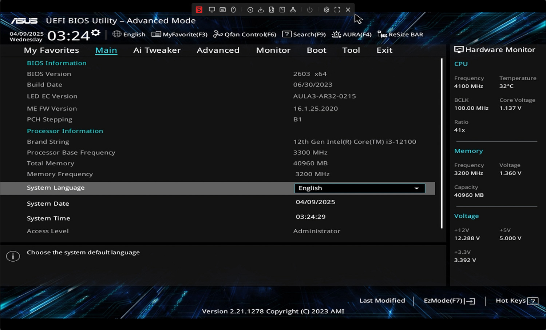Click Processor Information heading
Viewport: 546px width, 330px height.
coord(65,131)
